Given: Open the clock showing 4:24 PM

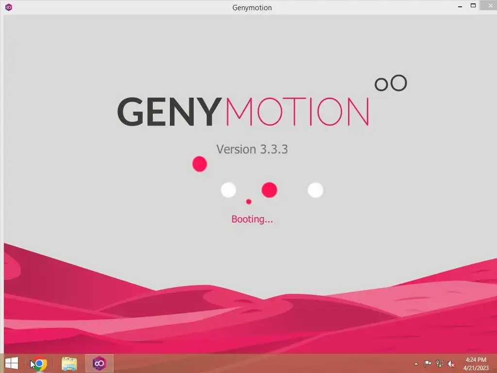Looking at the screenshot, I should click(x=476, y=364).
